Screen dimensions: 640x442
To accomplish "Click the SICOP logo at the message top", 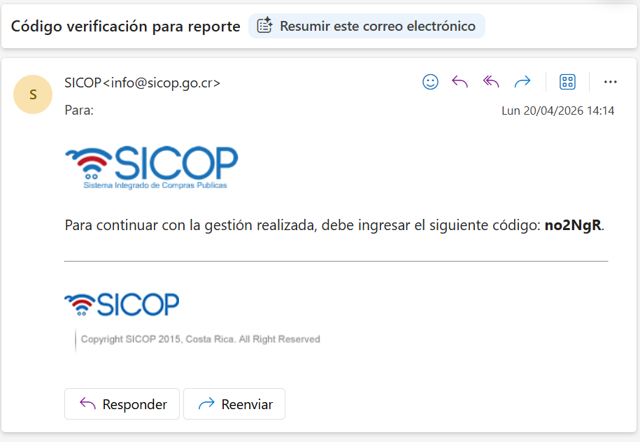I will pyautogui.click(x=150, y=166).
